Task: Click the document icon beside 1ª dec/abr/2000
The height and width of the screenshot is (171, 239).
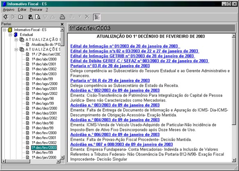Action: (27, 59)
